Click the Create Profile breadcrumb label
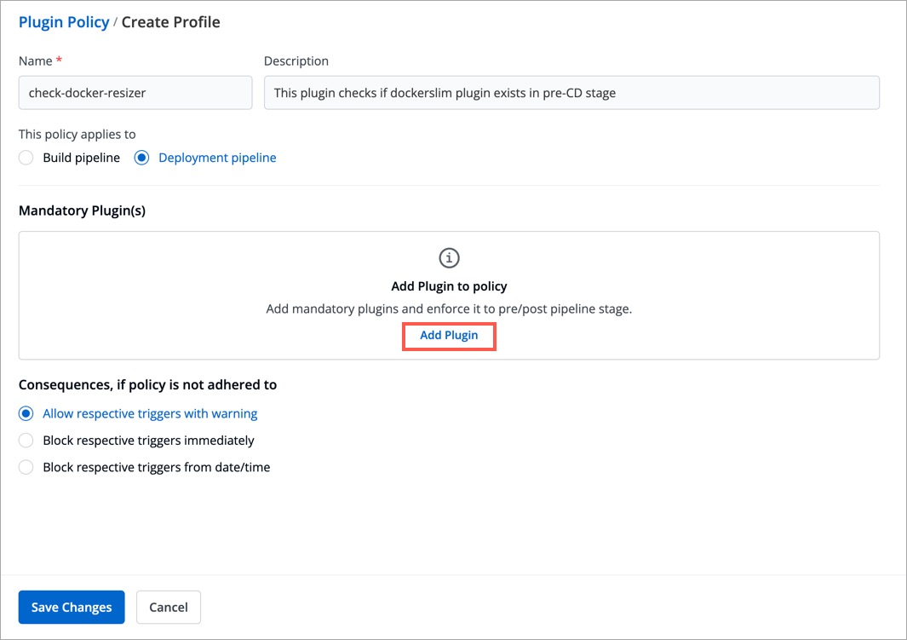Viewport: 907px width, 640px height. 170,21
